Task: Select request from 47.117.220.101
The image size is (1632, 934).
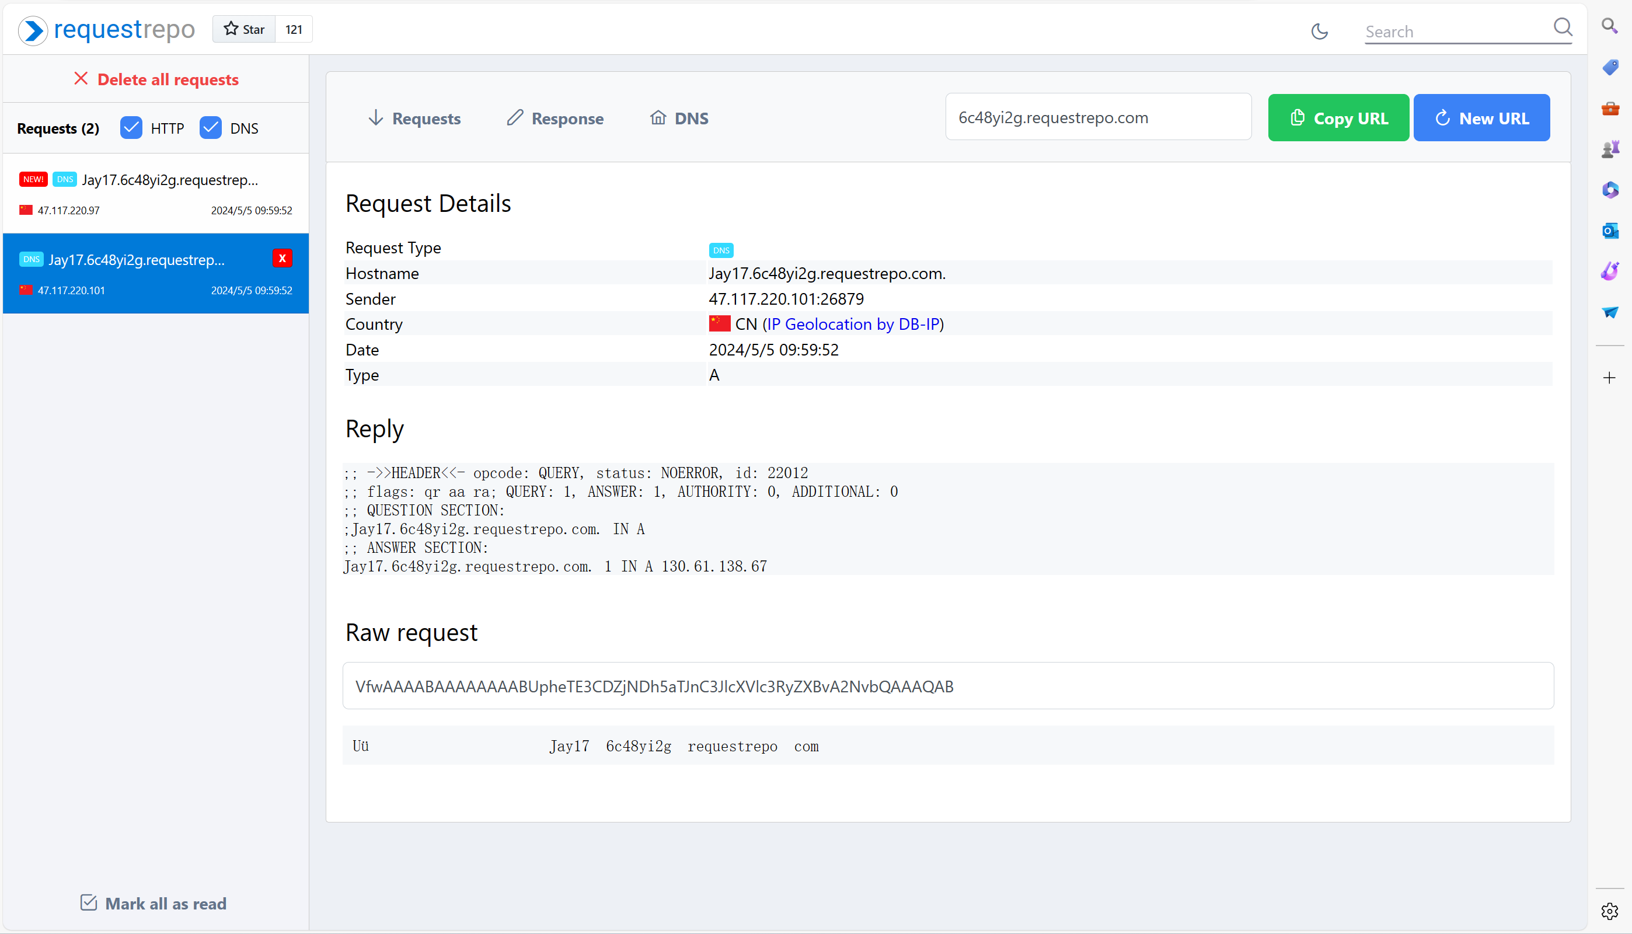Action: click(156, 273)
